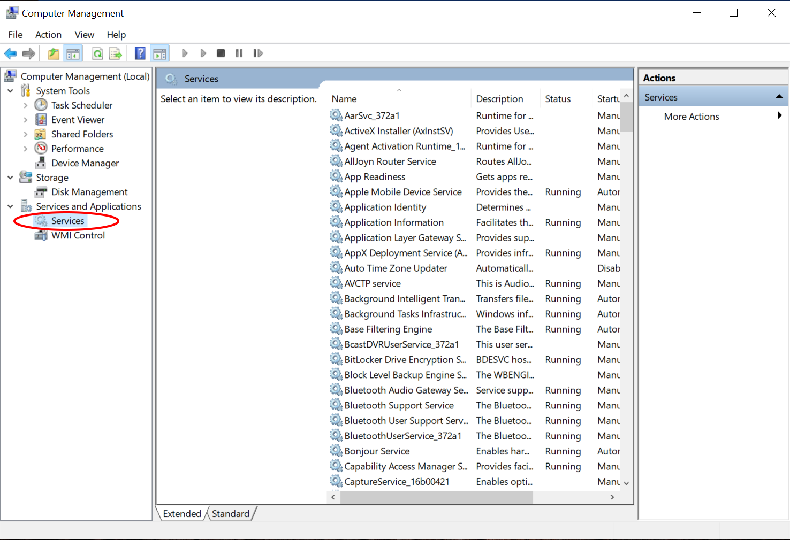Screen dimensions: 790x540
Task: Sort services by the Status column header
Action: (558, 99)
